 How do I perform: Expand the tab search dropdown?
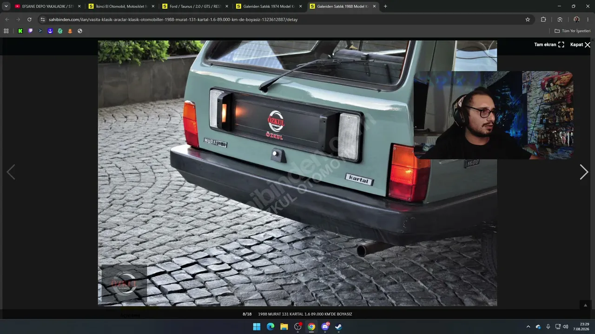click(6, 6)
